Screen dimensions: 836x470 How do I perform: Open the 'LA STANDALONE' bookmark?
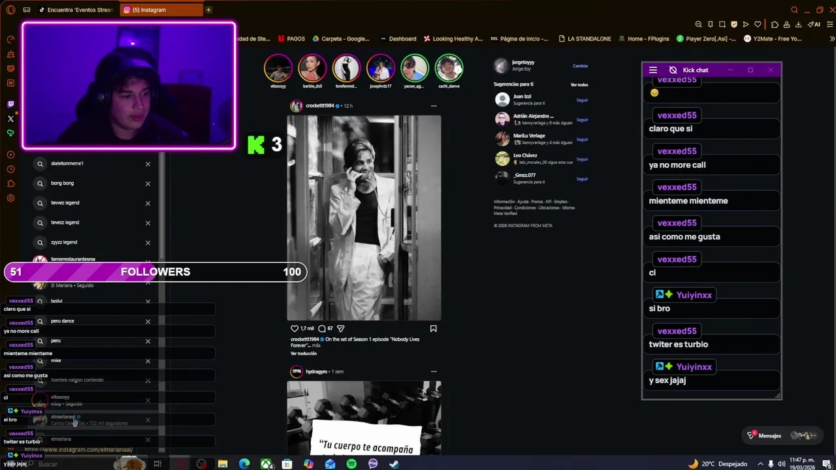coord(584,39)
